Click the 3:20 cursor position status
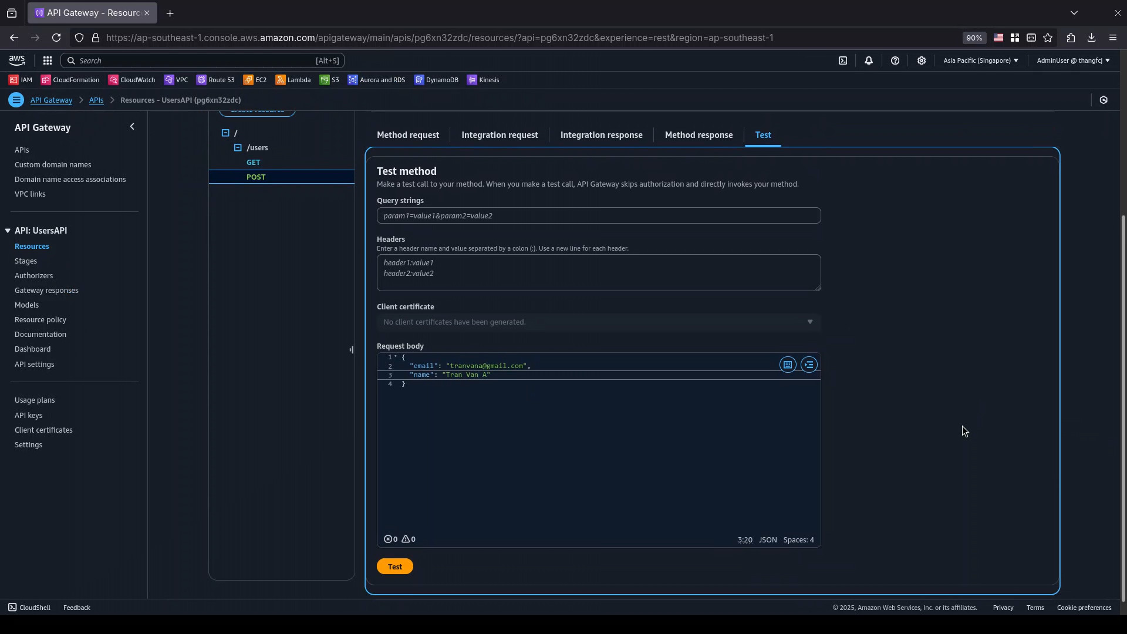 (745, 539)
